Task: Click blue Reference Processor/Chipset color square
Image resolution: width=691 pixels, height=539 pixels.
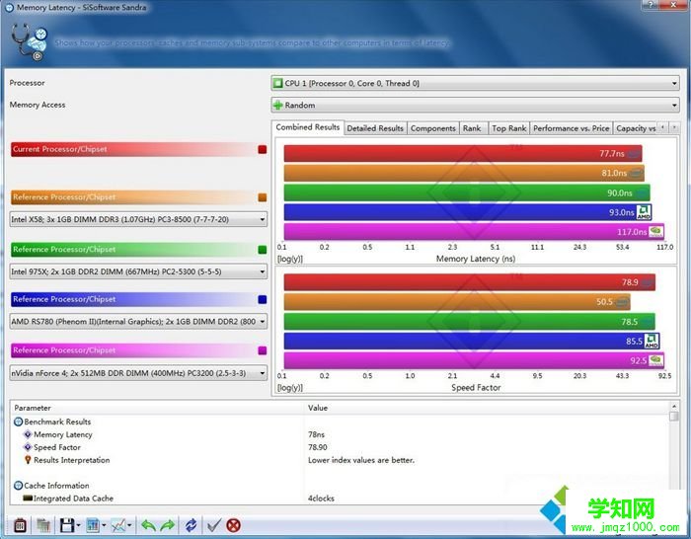Action: (263, 299)
